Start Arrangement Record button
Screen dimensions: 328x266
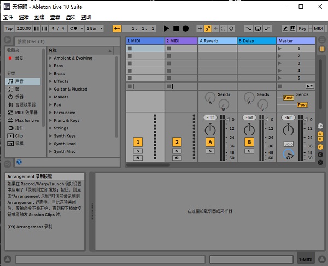[x=185, y=28]
